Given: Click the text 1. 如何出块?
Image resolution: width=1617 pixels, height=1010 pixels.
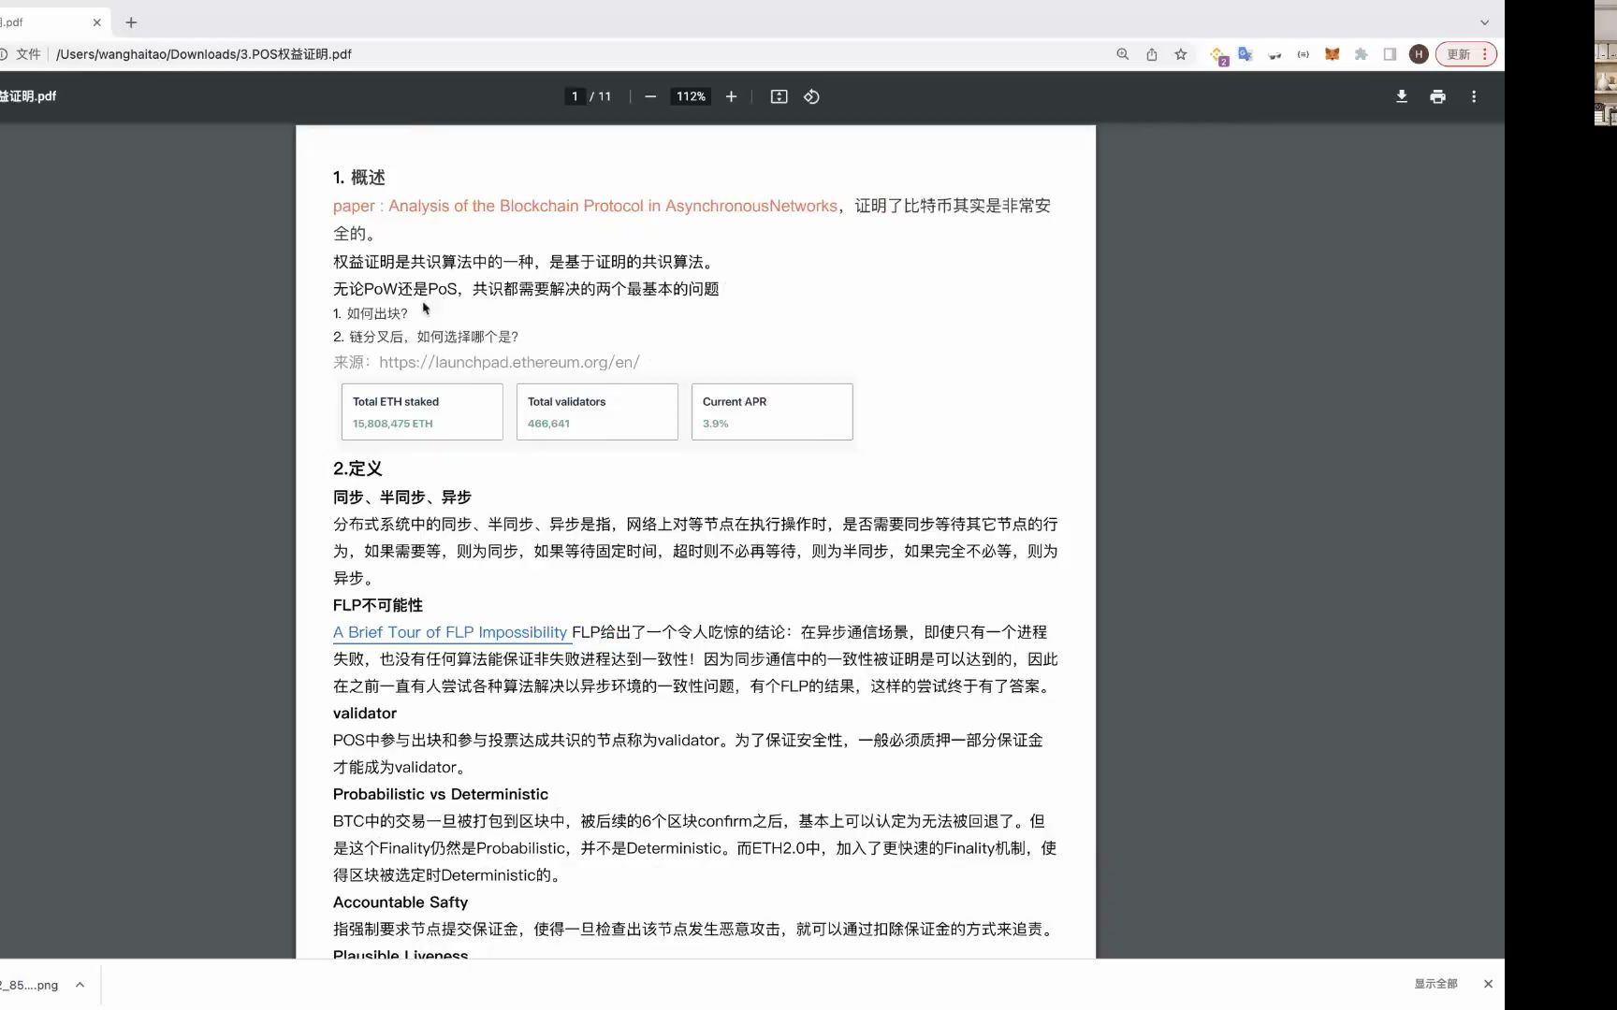Looking at the screenshot, I should pos(371,313).
